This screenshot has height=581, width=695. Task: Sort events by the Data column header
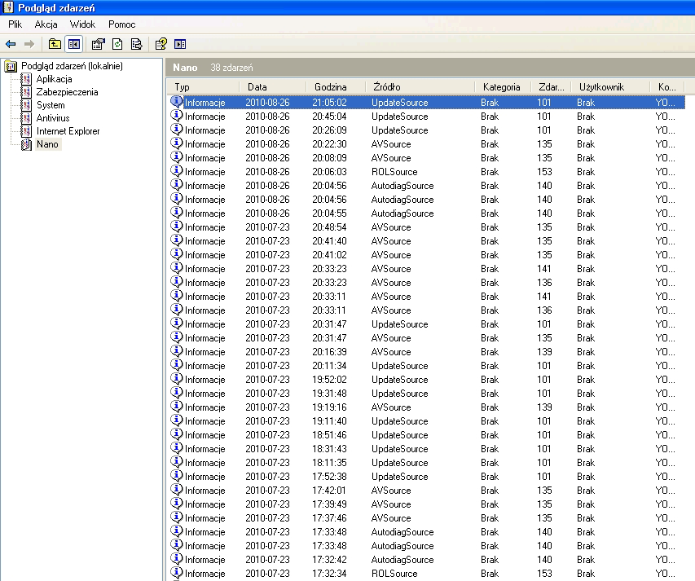(x=273, y=87)
